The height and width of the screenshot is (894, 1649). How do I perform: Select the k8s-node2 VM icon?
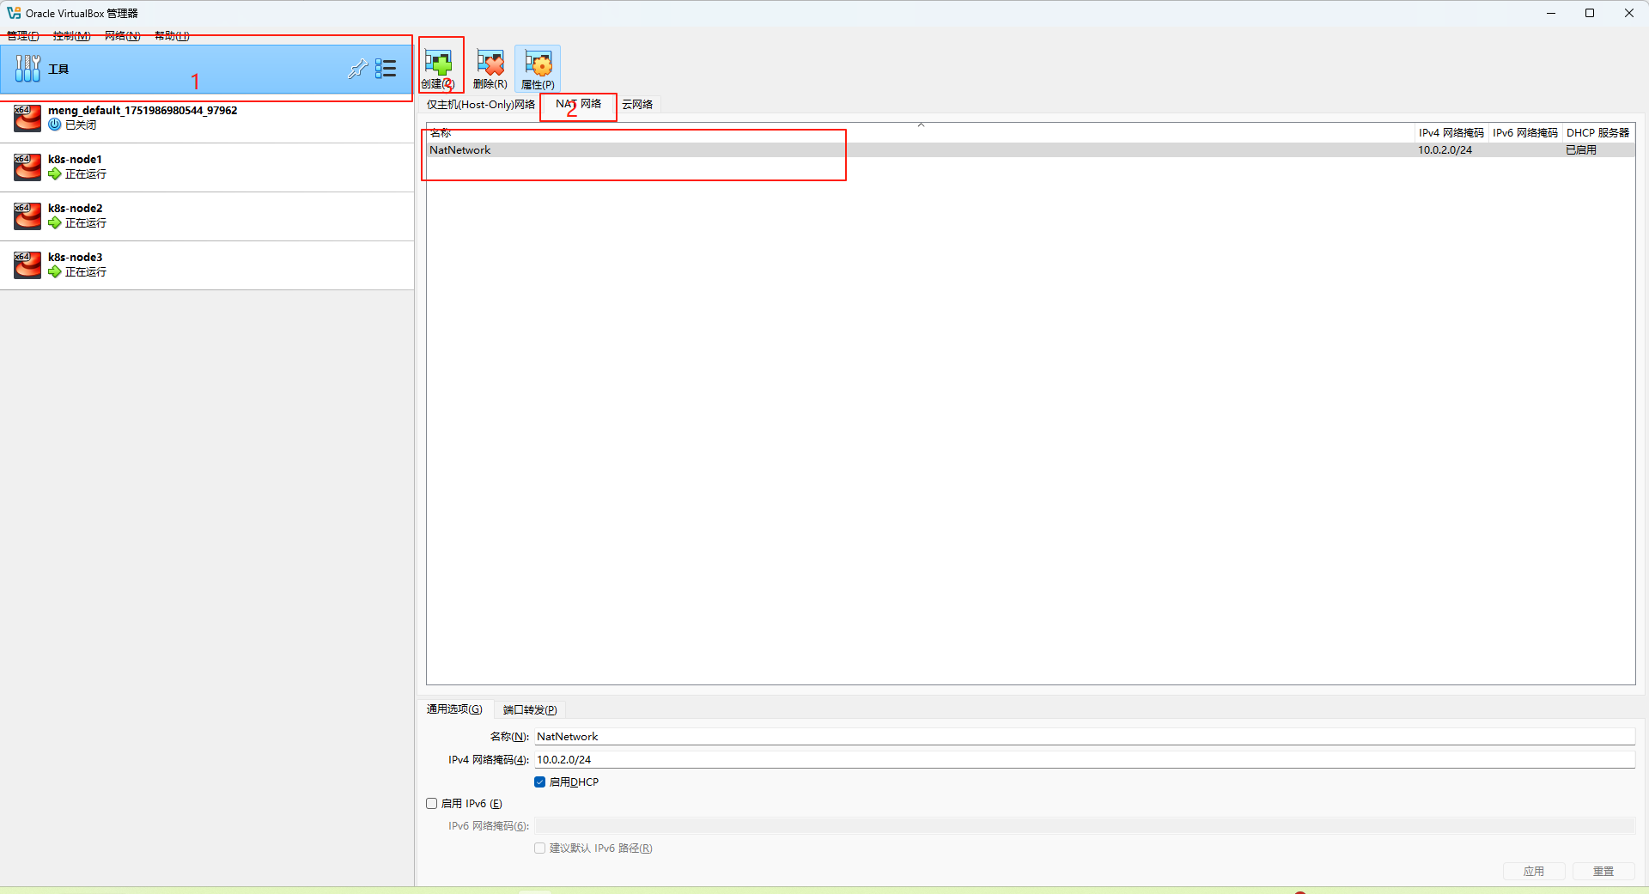point(27,216)
